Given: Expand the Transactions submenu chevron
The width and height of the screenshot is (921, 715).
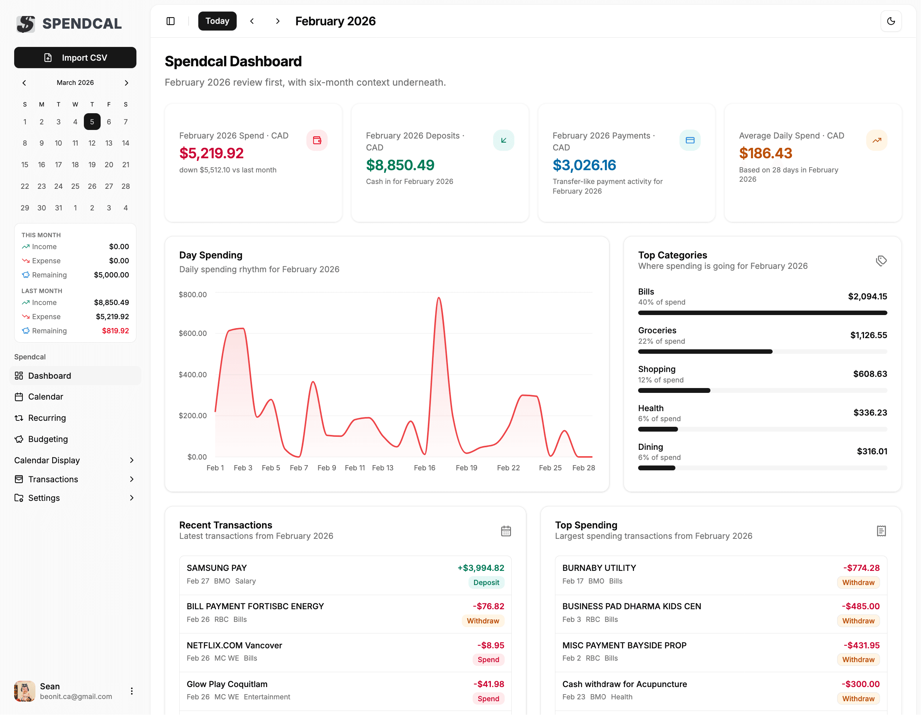Looking at the screenshot, I should (x=132, y=480).
